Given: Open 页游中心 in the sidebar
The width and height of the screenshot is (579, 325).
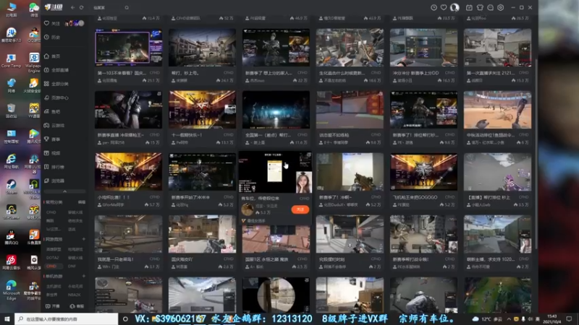Looking at the screenshot, I should point(56,97).
